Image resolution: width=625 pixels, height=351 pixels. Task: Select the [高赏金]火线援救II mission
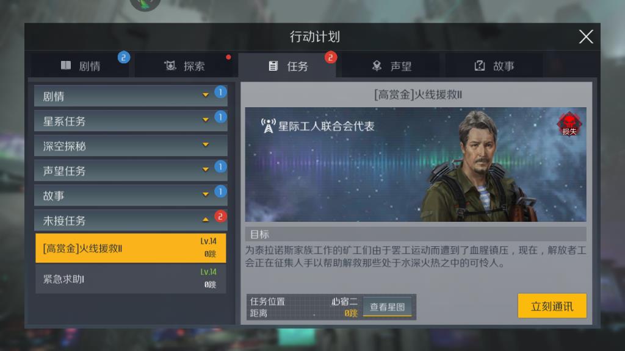[x=131, y=248]
